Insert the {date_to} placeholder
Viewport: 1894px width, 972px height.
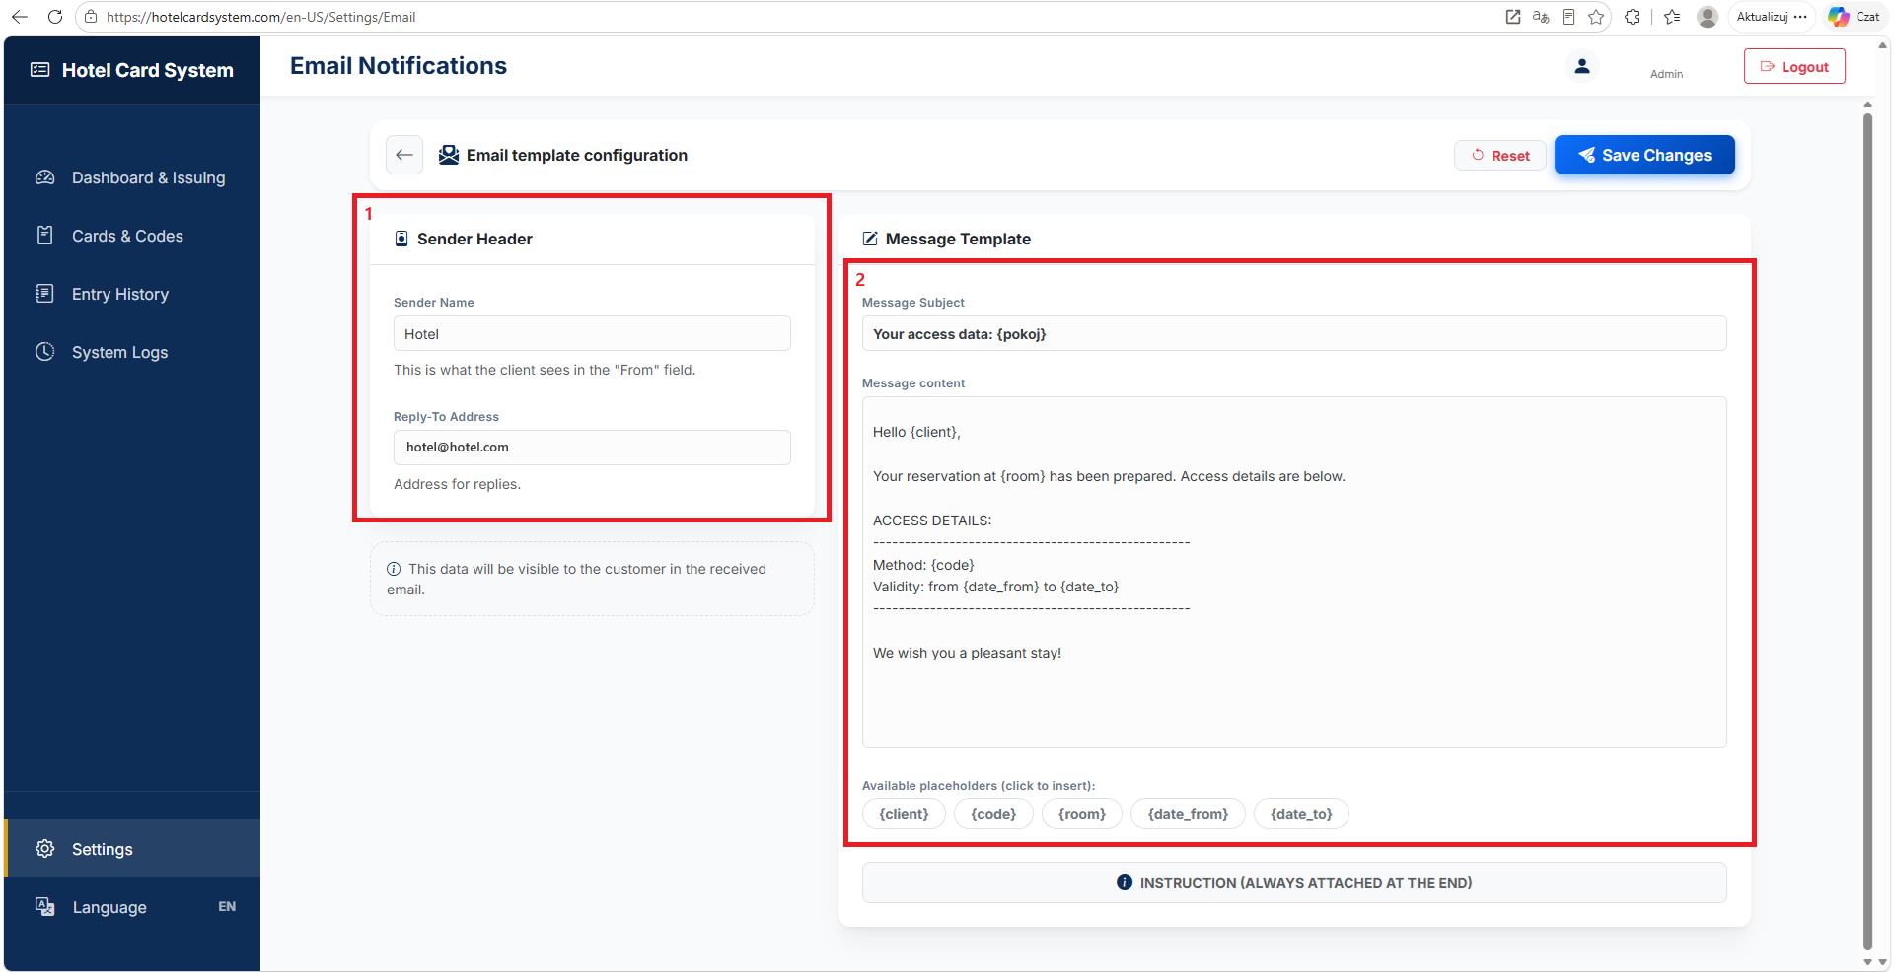click(x=1301, y=814)
